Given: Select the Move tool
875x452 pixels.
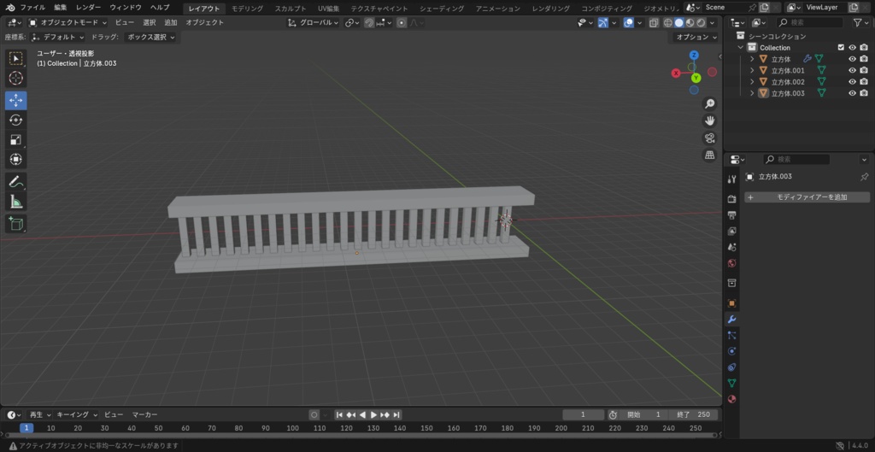Looking at the screenshot, I should [x=16, y=101].
